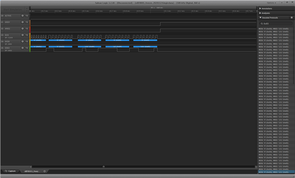Expand the Analyzers panel
Viewport: 295px width, 178px height.
click(x=265, y=13)
